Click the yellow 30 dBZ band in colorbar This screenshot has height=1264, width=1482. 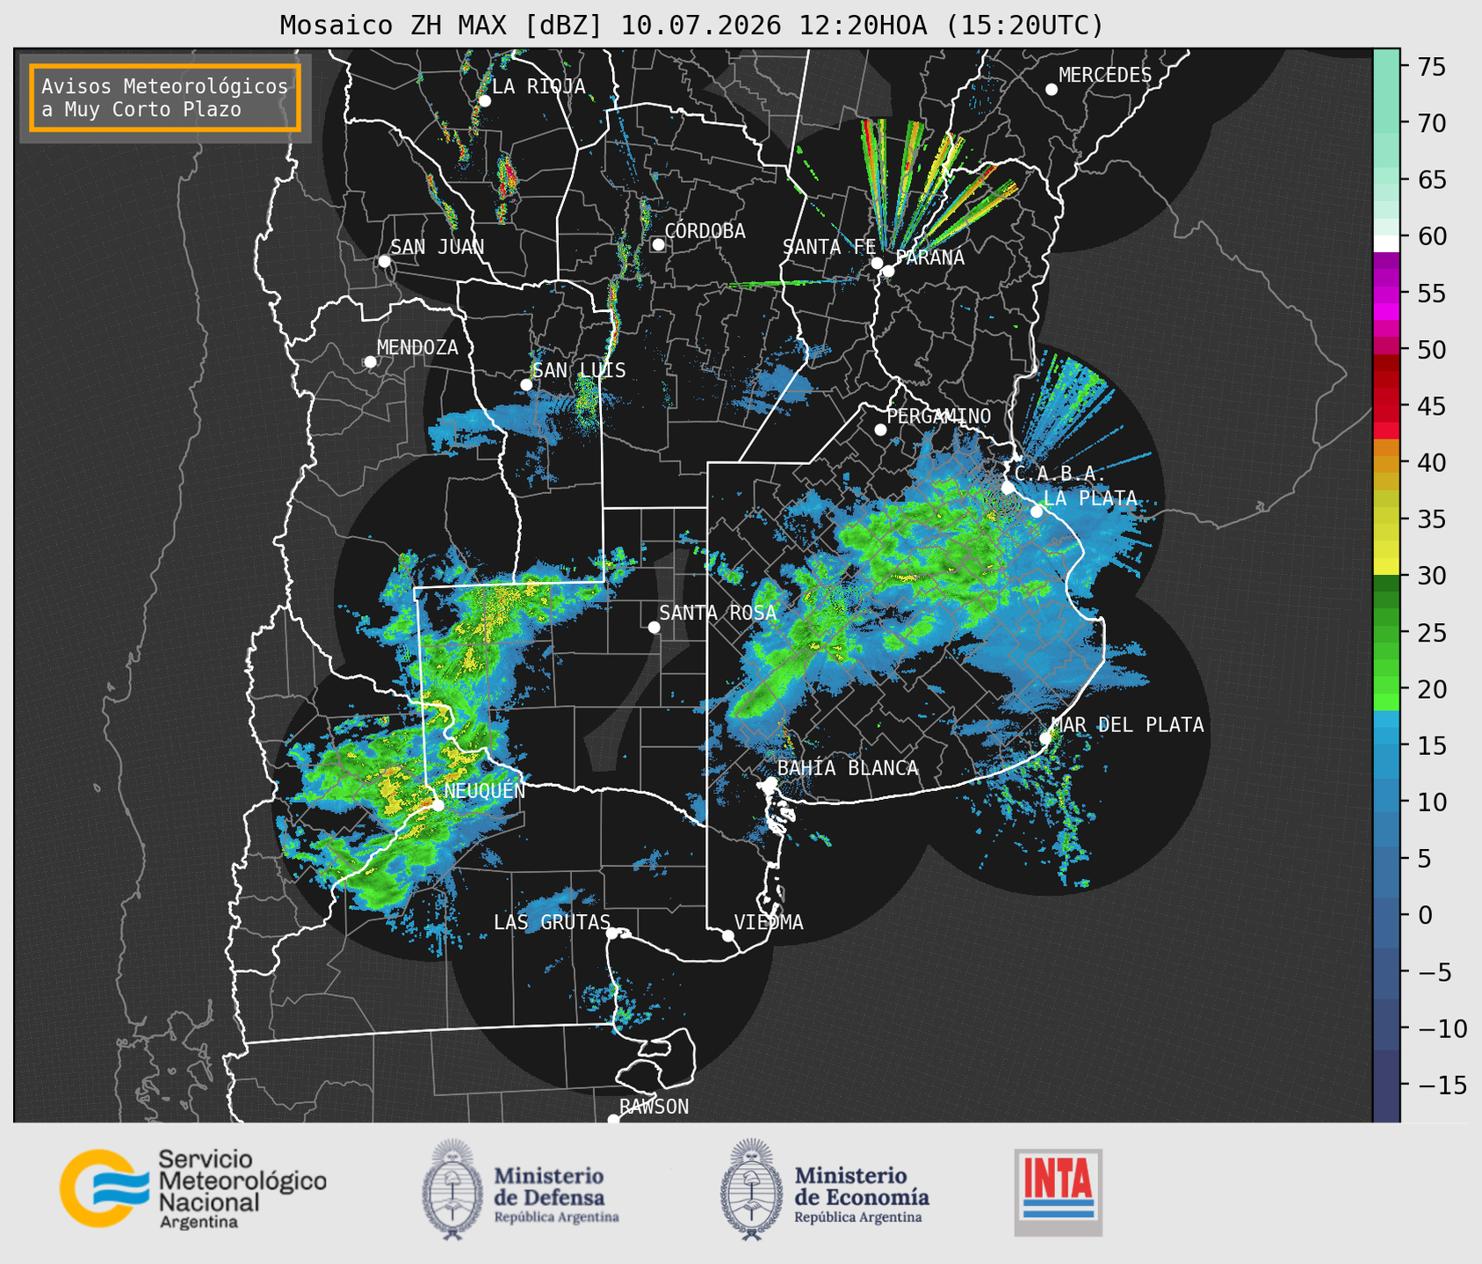[x=1386, y=567]
